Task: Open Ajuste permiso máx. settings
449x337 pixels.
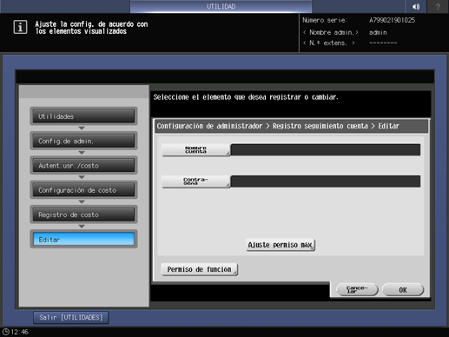Action: point(281,245)
